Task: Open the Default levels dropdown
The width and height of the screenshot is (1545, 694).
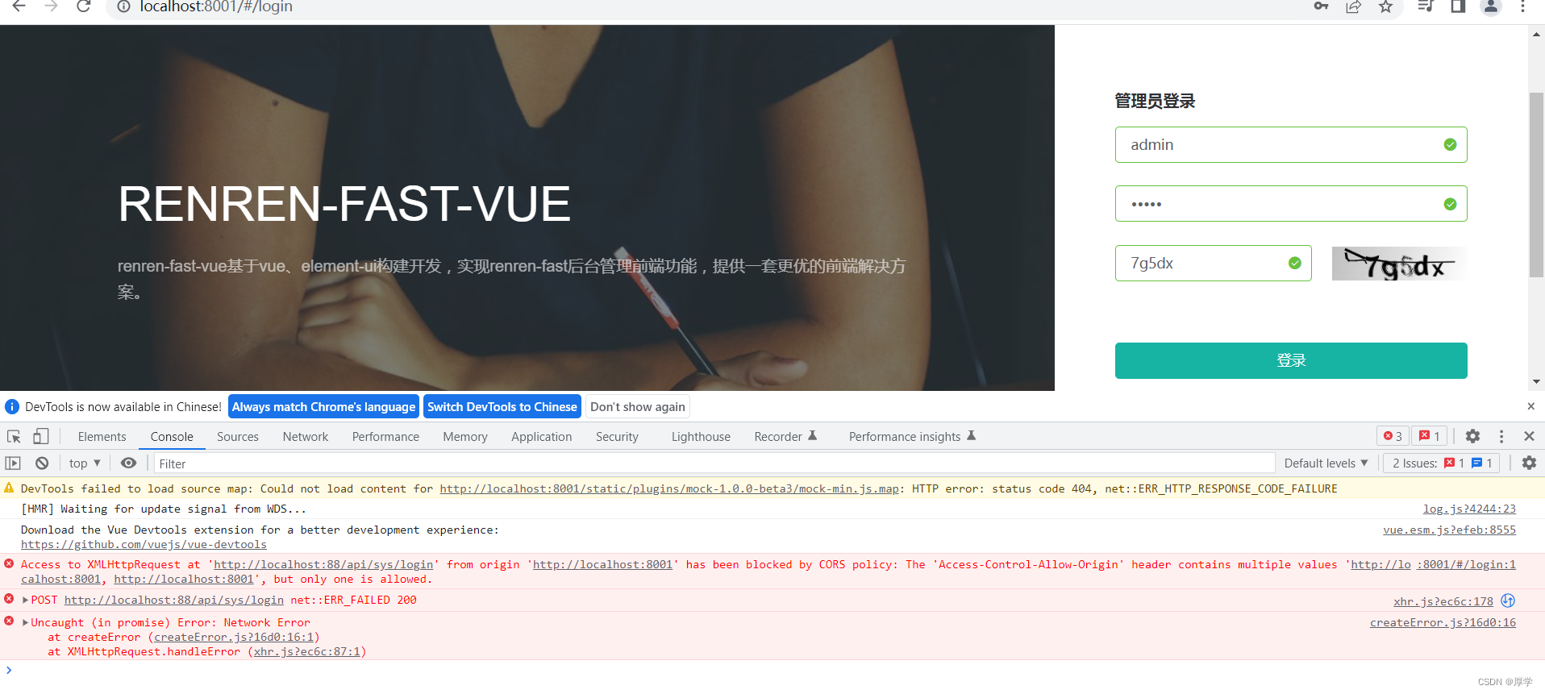Action: tap(1326, 463)
